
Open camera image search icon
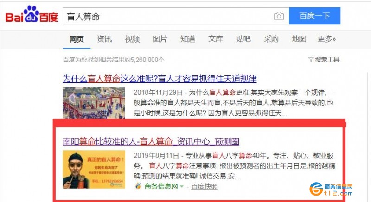tap(279, 16)
